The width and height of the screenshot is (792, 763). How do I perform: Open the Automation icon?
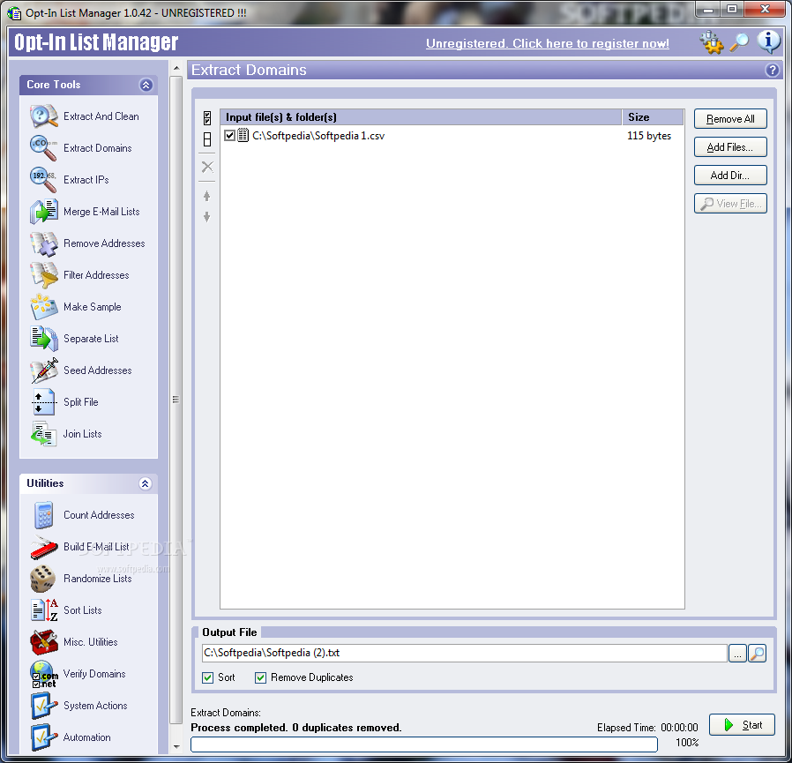43,737
